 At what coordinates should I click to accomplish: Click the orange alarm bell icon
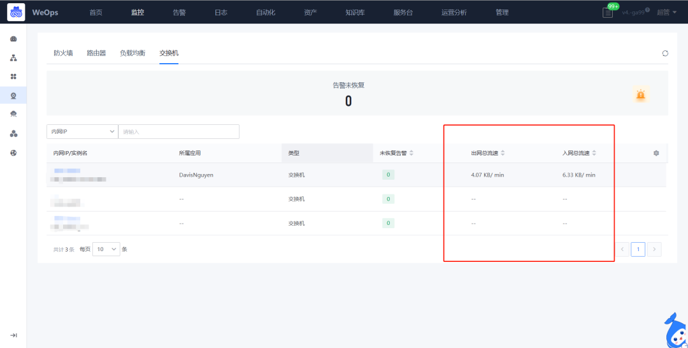(x=641, y=94)
